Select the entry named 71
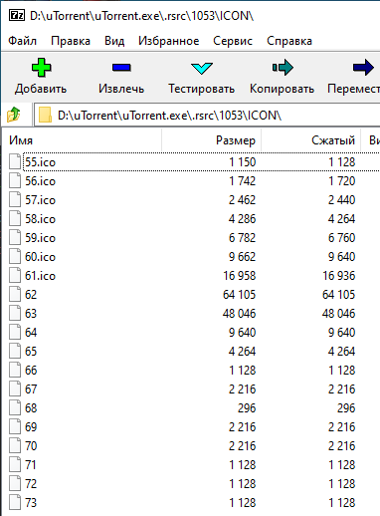 point(31,465)
